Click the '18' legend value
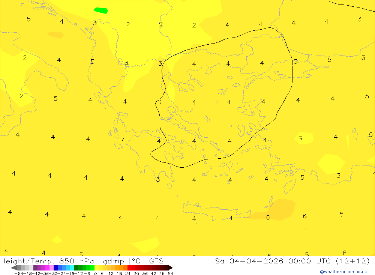This screenshot has width=375, height=275. tap(119, 273)
